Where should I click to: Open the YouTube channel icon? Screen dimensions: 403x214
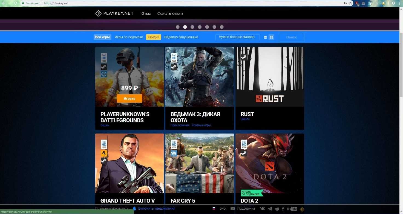292,209
